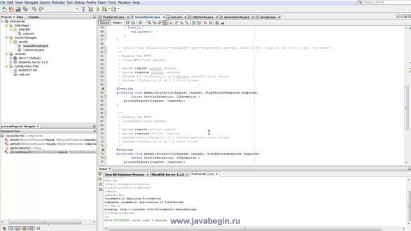Switch to the Files tab in left panel
The height and width of the screenshot is (231, 411).
(20, 17)
